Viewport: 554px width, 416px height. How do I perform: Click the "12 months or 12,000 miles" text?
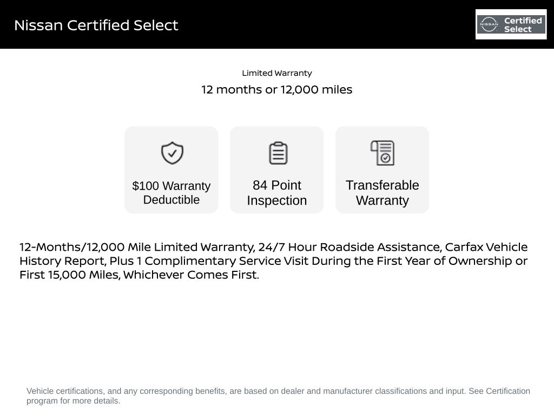coord(277,90)
